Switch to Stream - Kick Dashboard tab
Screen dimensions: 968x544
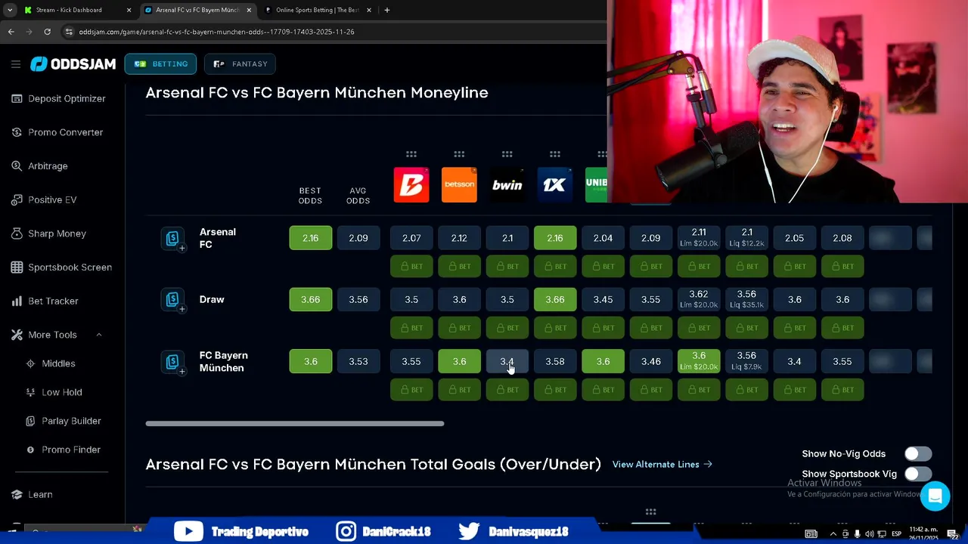[76, 10]
